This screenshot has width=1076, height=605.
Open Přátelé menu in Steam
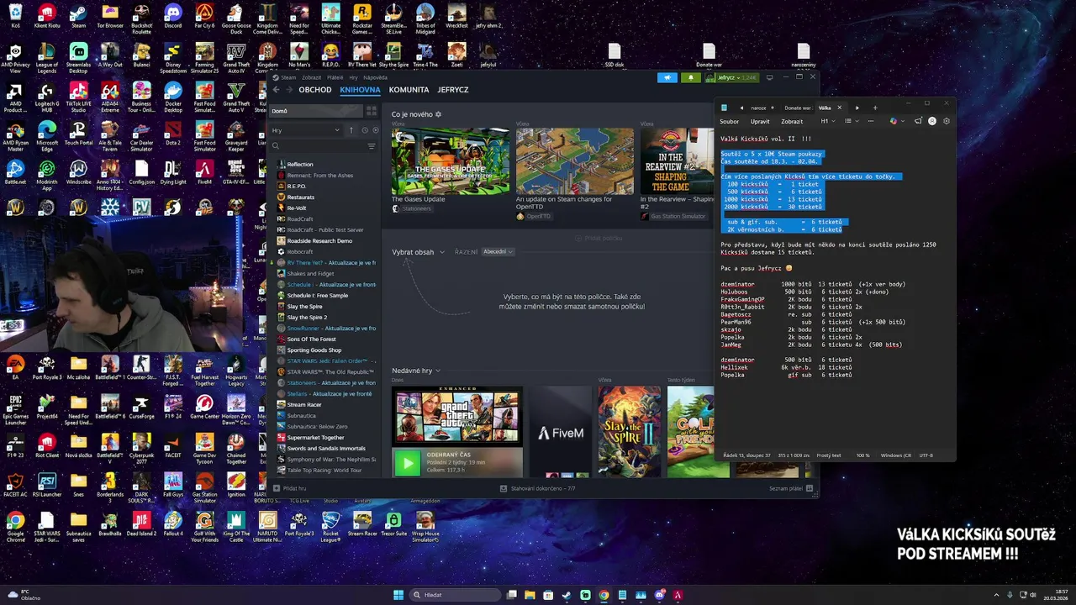(335, 77)
